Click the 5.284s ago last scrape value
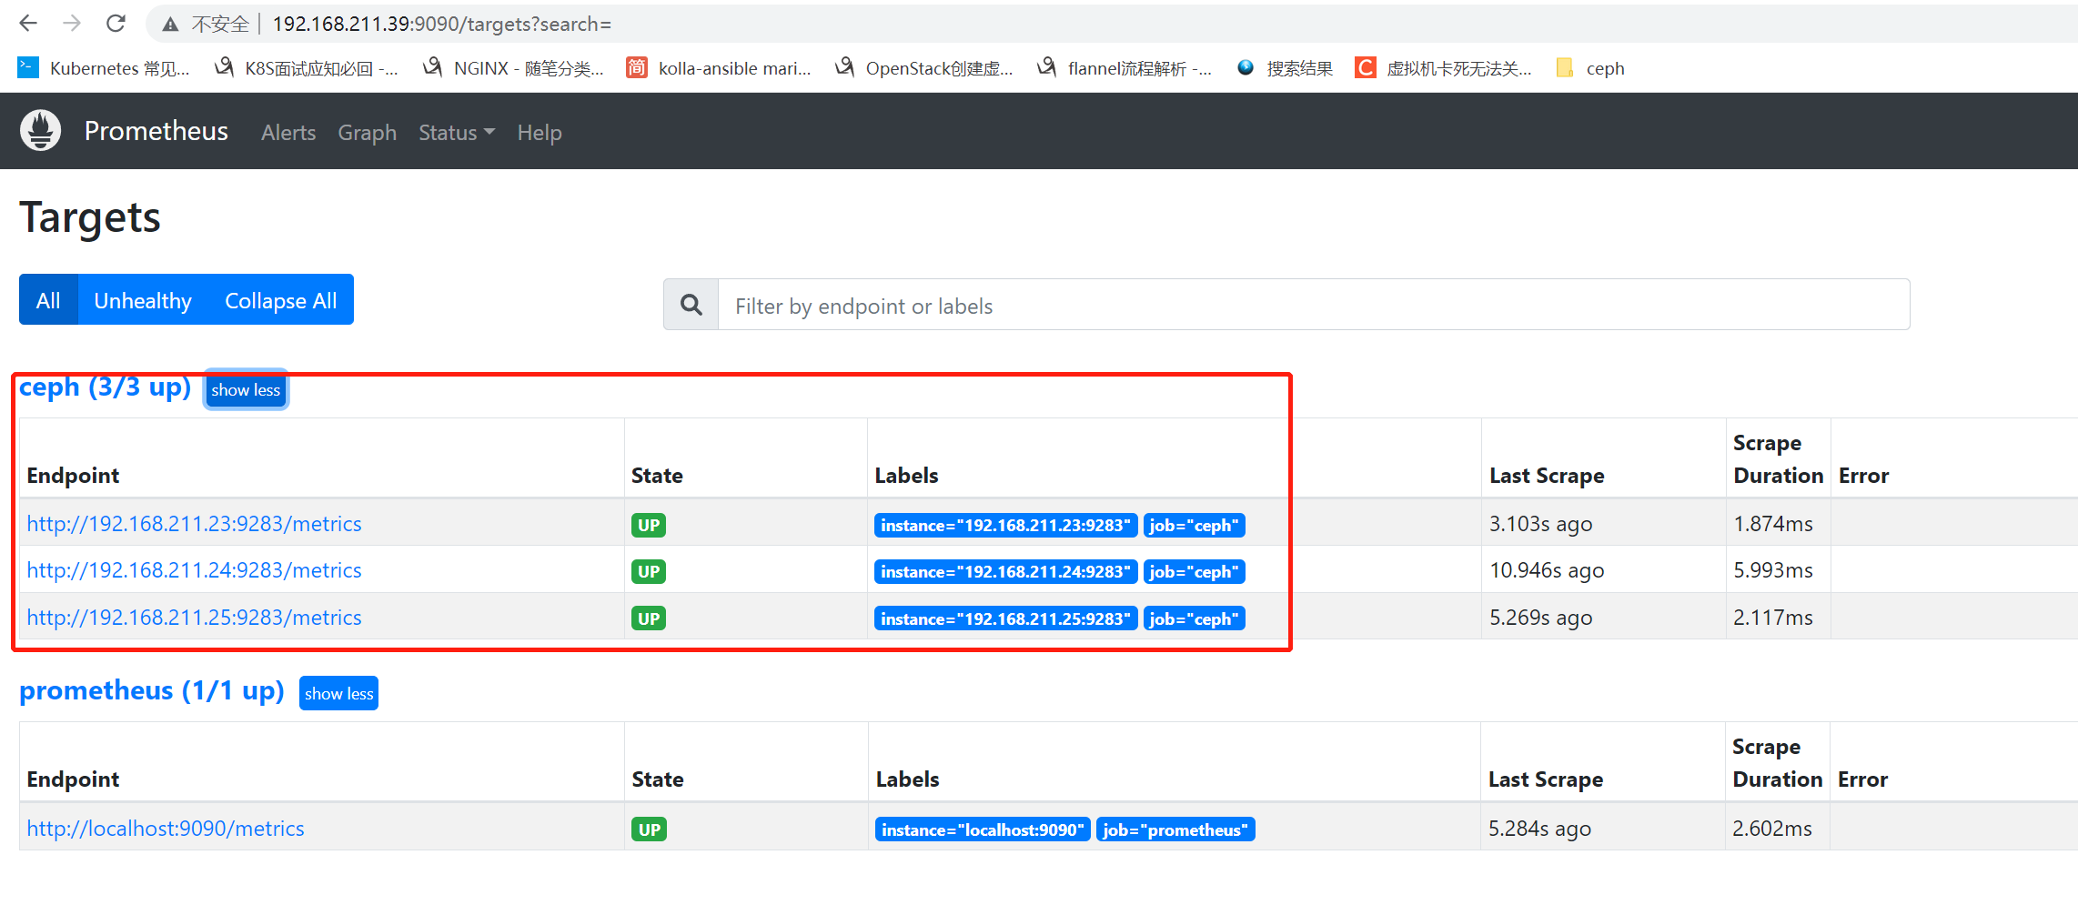 coord(1539,829)
